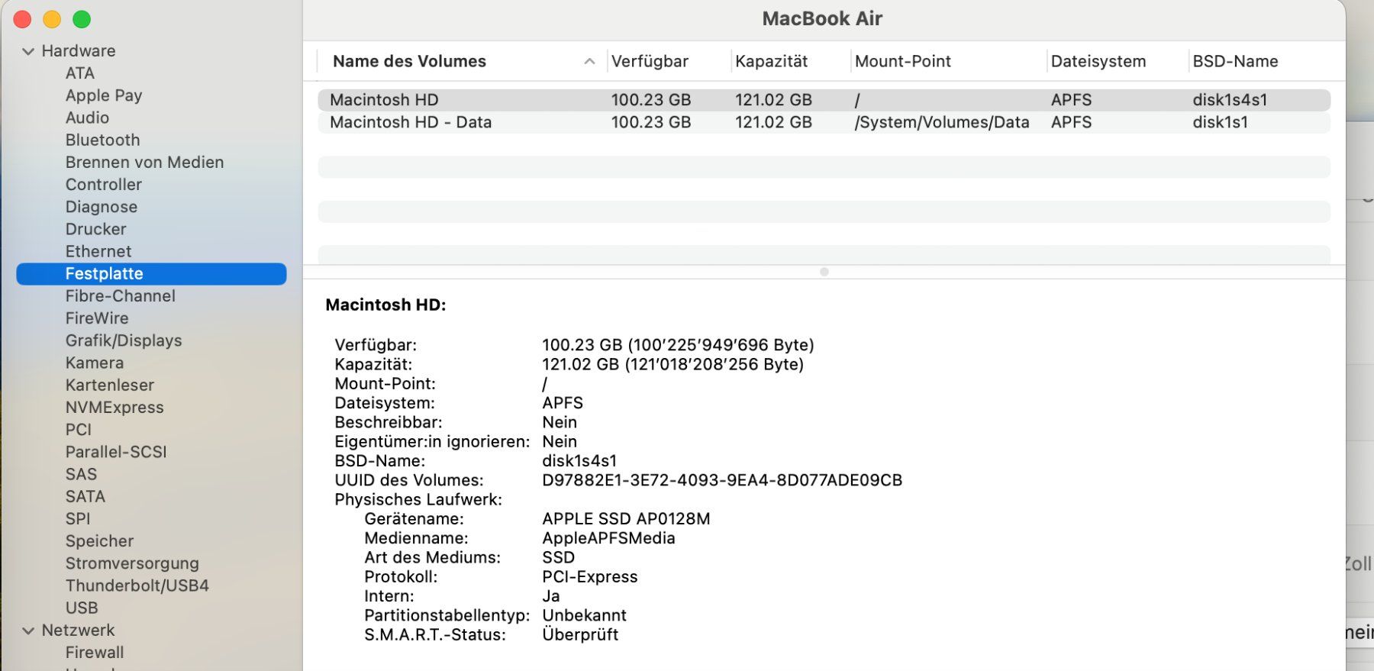Select NVMExpress in the sidebar
This screenshot has height=671, width=1374.
[114, 407]
